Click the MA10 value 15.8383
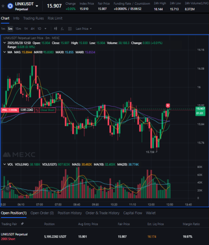Screen dimensions: 209x245 click(x=49, y=52)
